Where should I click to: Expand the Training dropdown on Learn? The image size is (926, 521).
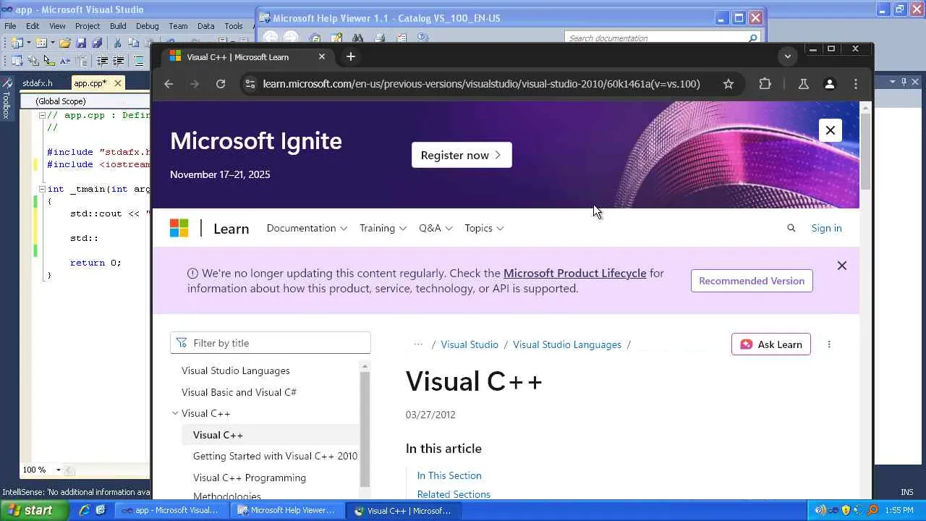coord(383,228)
